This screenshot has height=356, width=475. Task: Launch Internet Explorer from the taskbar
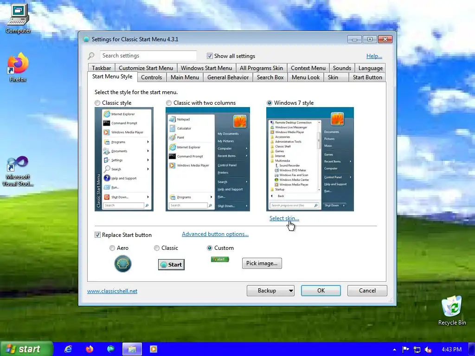tap(69, 349)
